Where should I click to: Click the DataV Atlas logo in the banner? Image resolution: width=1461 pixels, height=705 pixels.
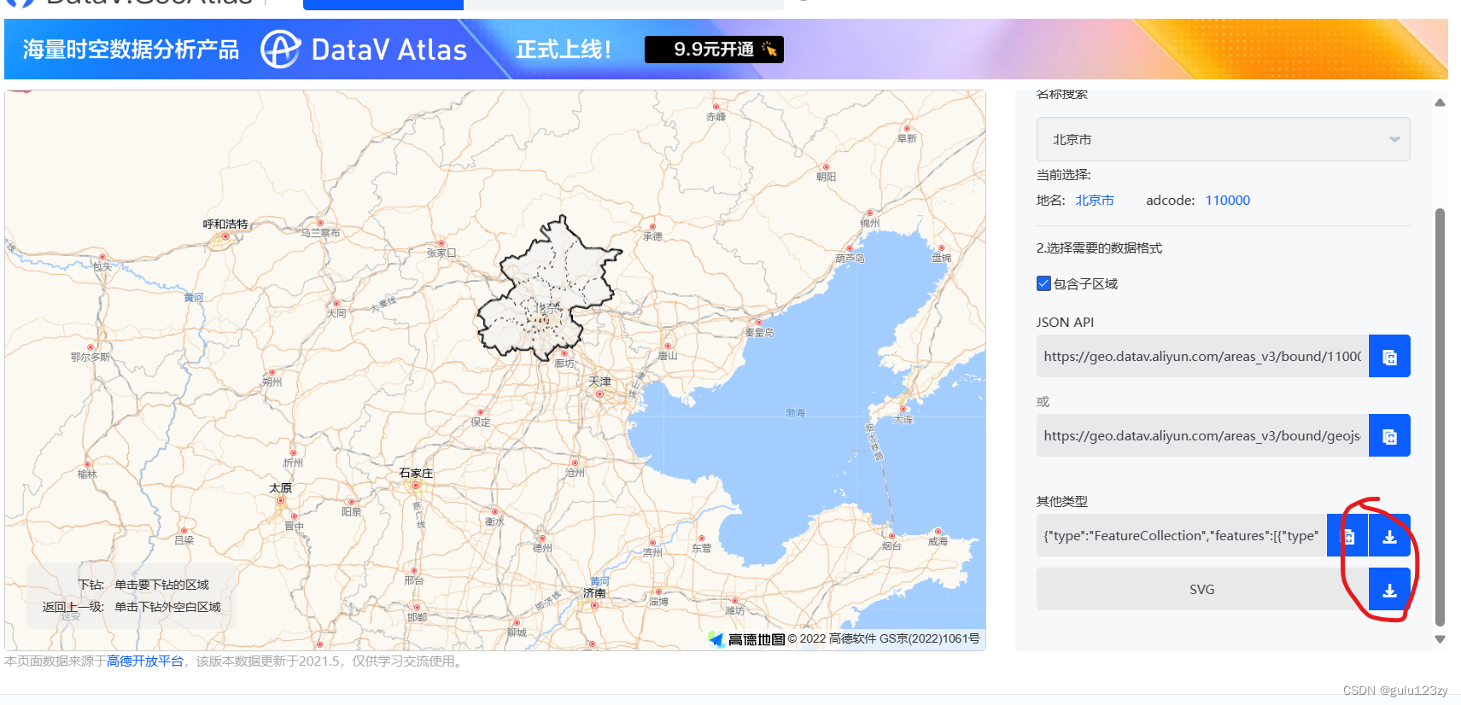point(365,50)
